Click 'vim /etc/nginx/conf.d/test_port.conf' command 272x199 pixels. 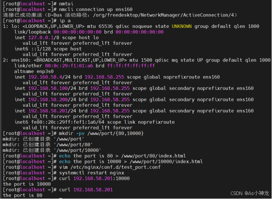pyautogui.click(x=110, y=167)
